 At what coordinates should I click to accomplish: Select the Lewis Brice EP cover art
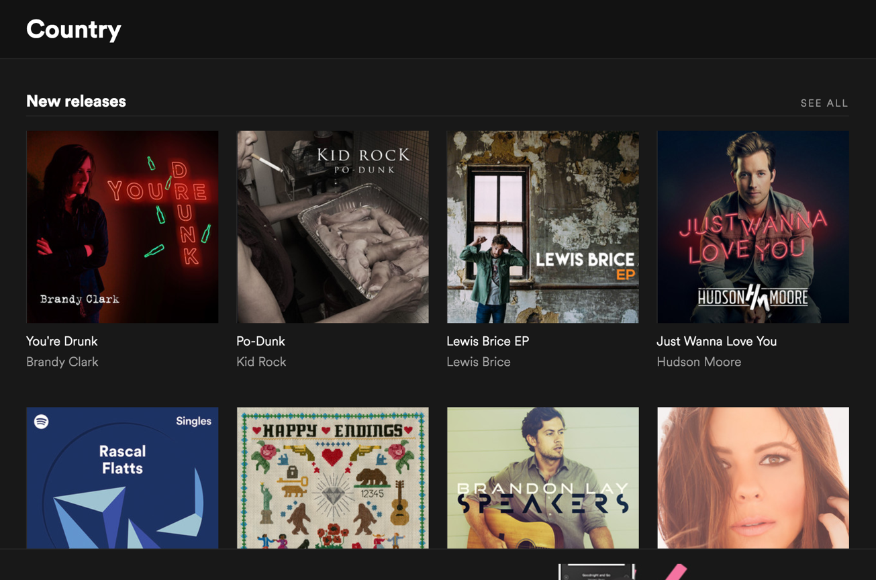pyautogui.click(x=542, y=227)
